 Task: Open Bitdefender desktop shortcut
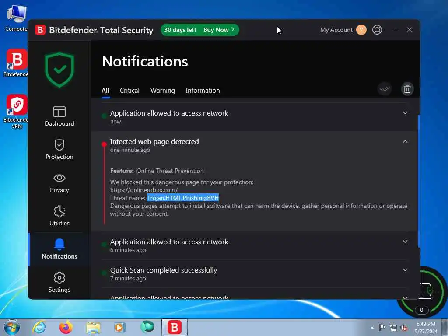[16, 63]
